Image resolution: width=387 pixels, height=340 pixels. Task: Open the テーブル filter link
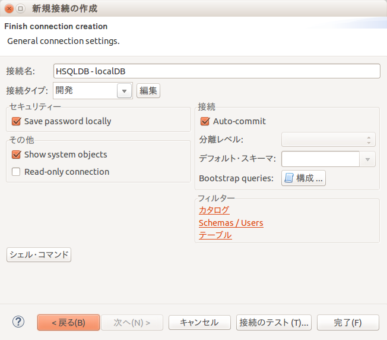tap(215, 235)
